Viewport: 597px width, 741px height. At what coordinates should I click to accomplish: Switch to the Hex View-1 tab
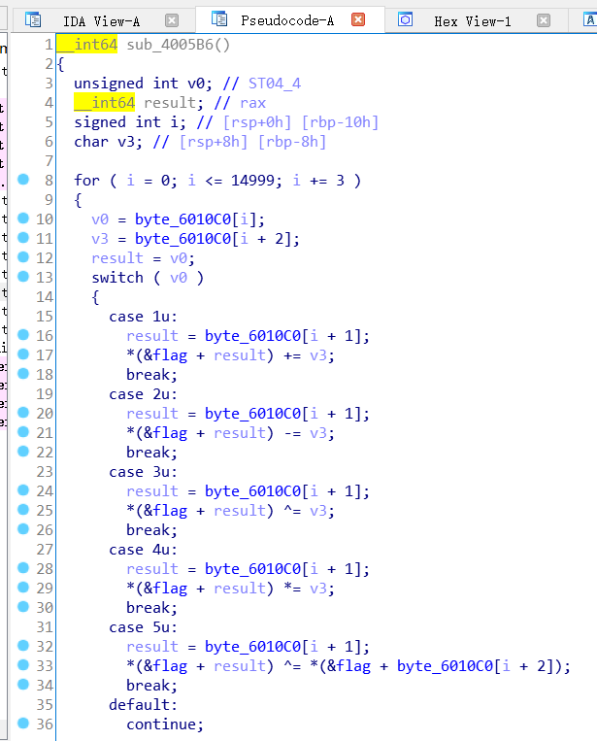473,20
